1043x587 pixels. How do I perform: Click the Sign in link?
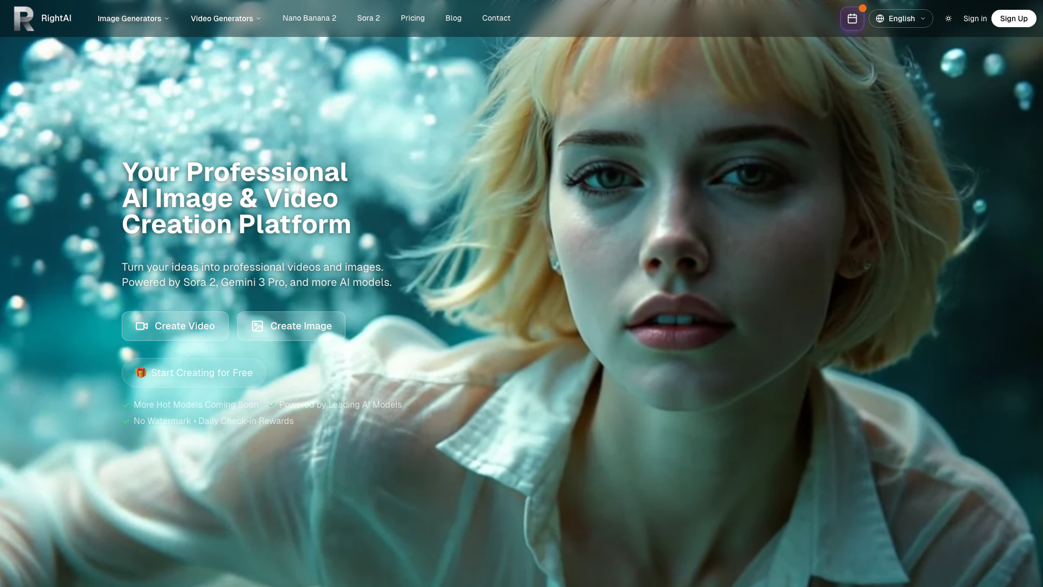(x=975, y=18)
